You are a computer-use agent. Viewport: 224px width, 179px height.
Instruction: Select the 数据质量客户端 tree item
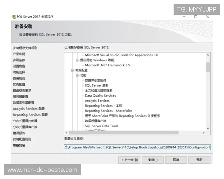coord(96,121)
